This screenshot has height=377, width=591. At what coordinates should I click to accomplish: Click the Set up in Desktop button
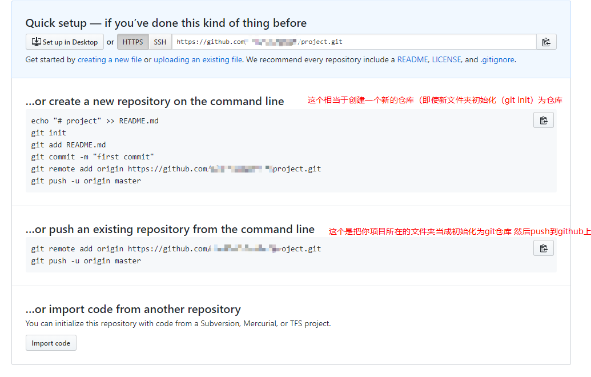coord(65,42)
